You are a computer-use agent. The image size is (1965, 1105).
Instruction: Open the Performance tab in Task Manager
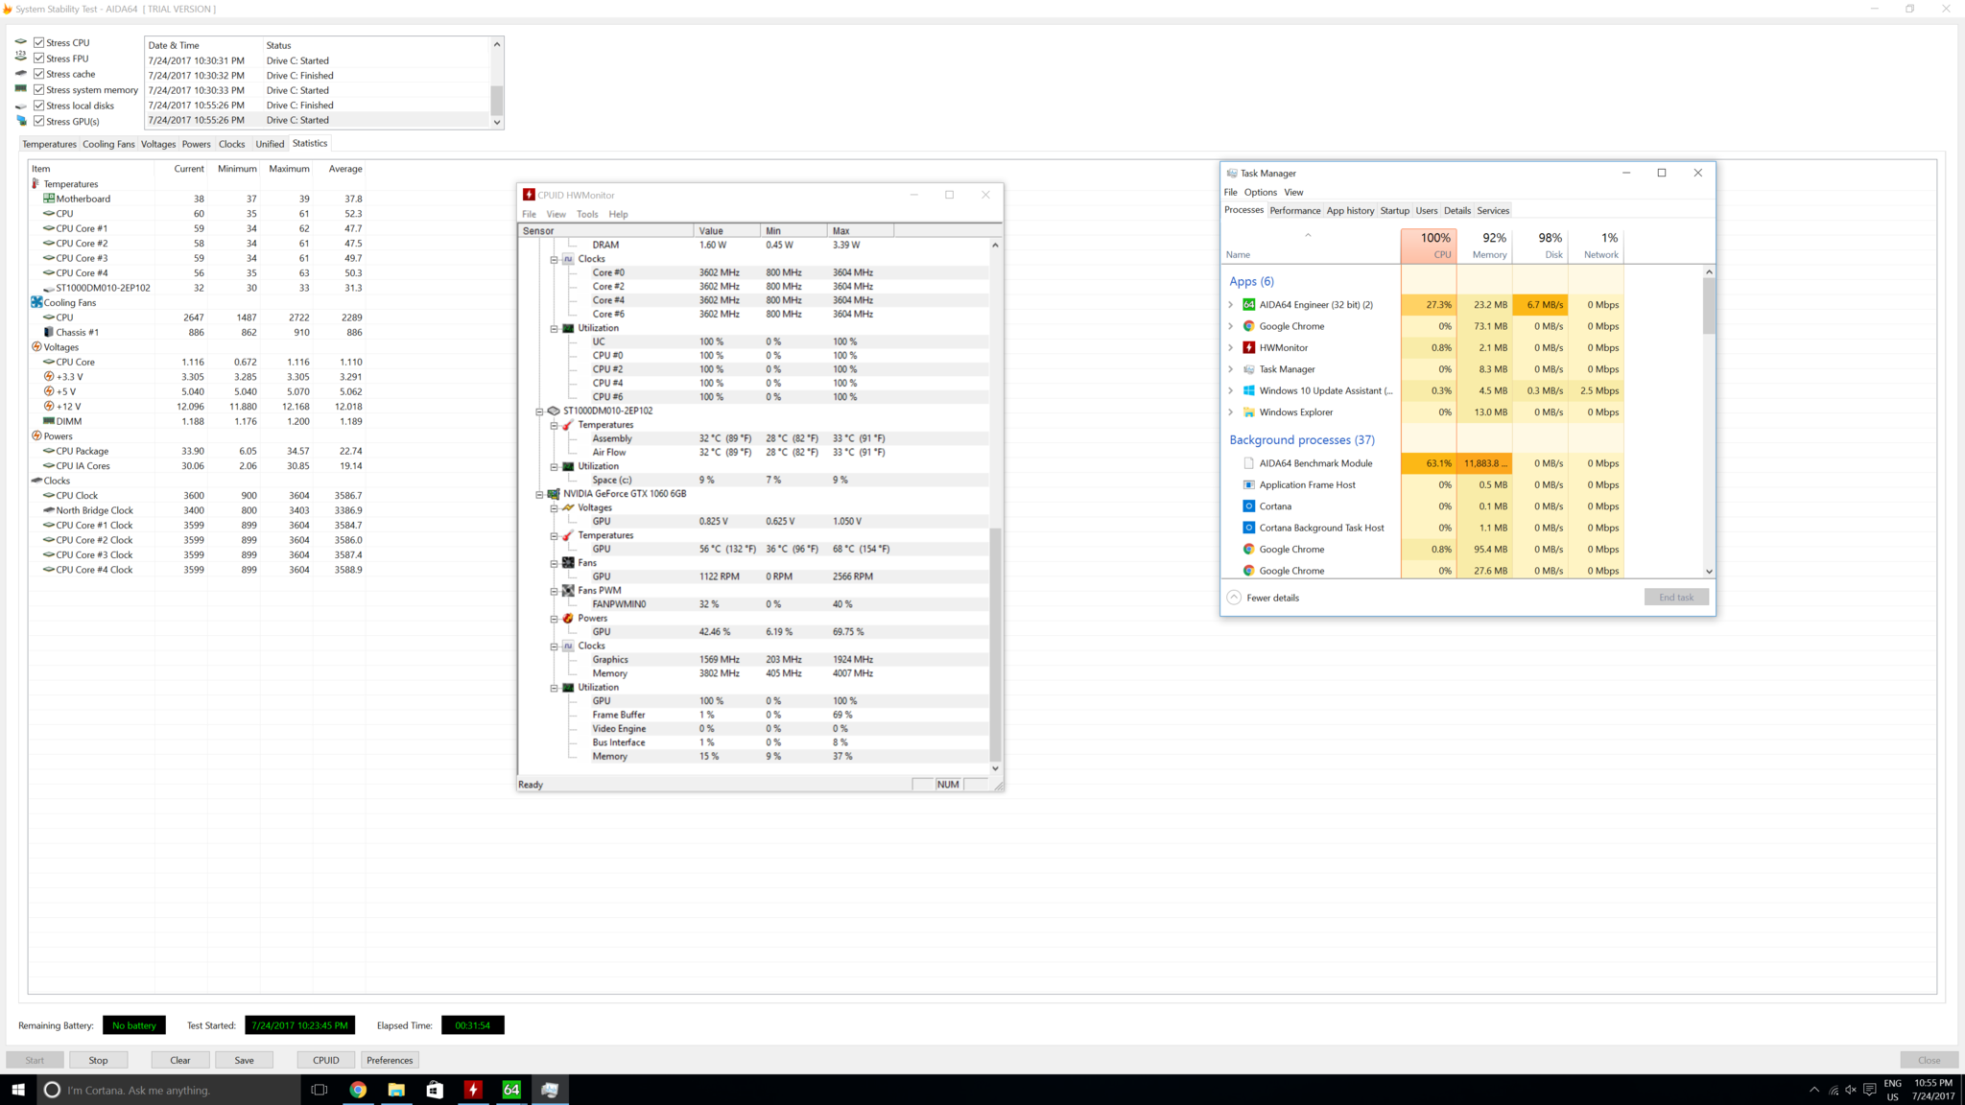click(1294, 210)
